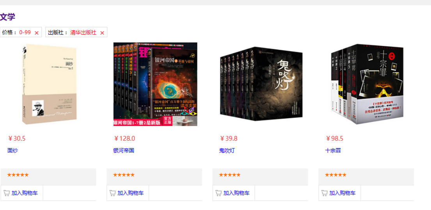Open the 十宗罪 book title link
The height and width of the screenshot is (210, 431).
pos(333,150)
